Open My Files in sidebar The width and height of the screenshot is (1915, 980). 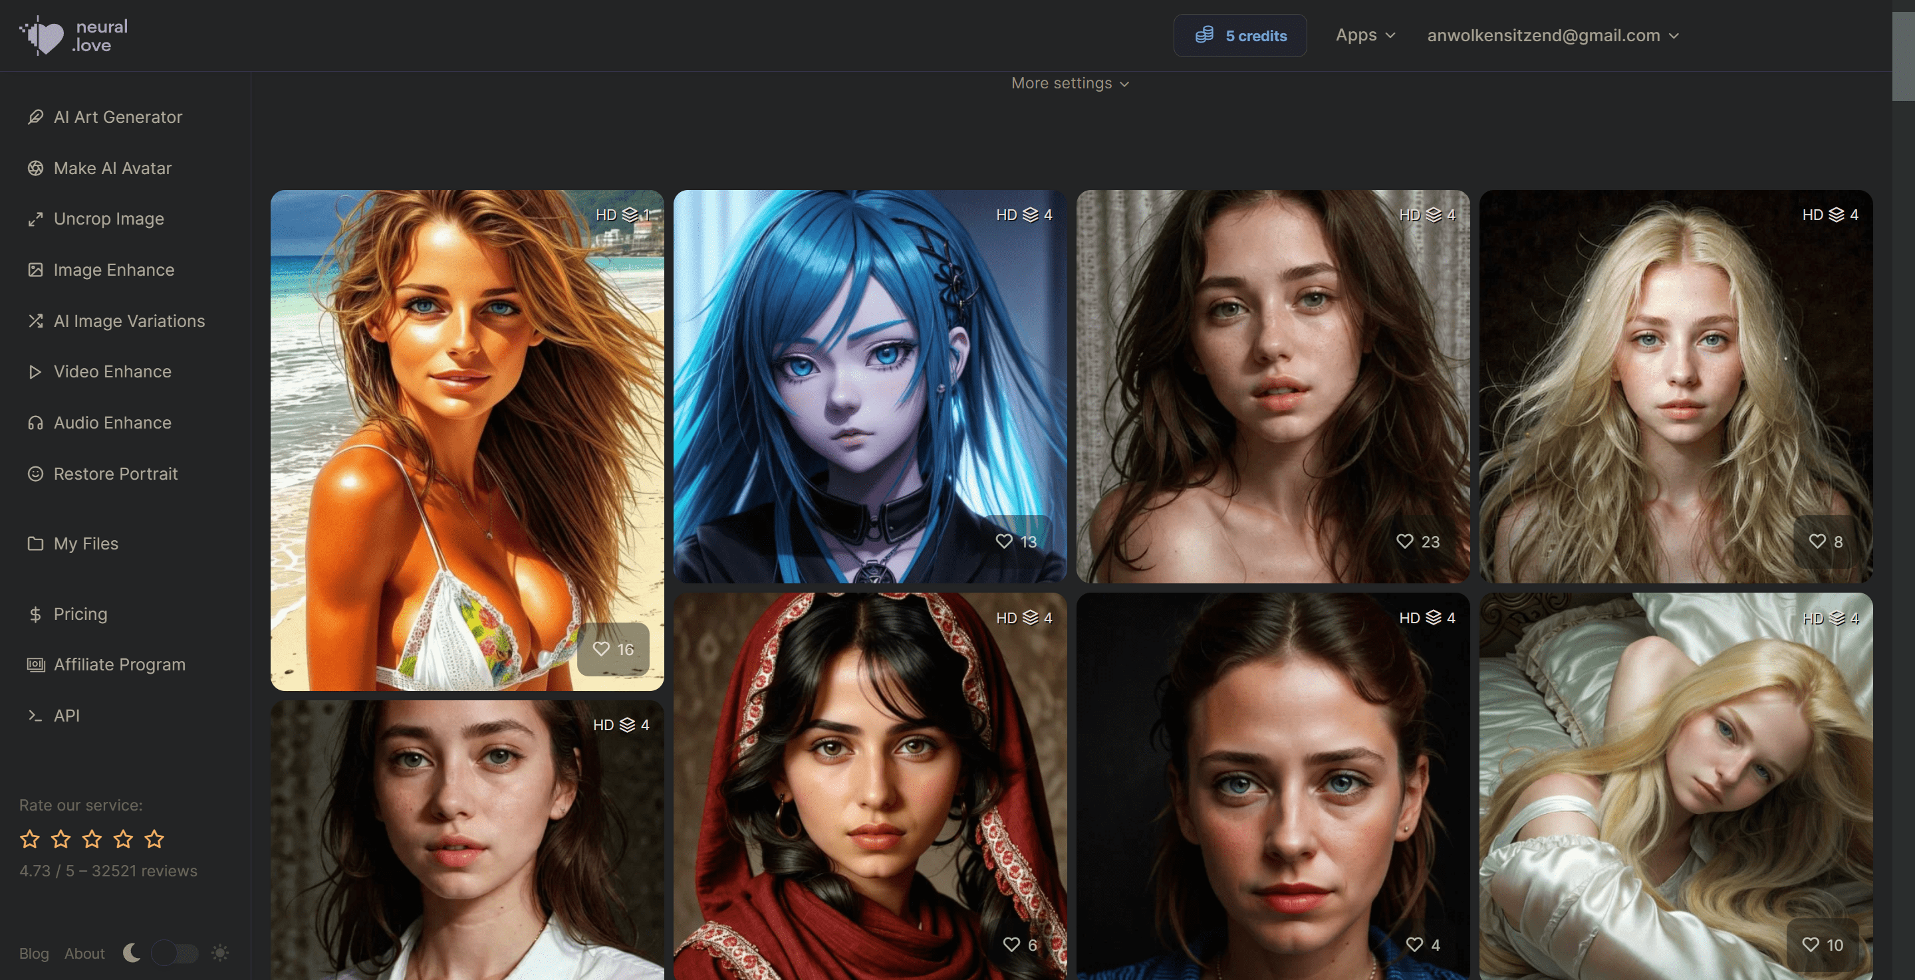coord(86,544)
